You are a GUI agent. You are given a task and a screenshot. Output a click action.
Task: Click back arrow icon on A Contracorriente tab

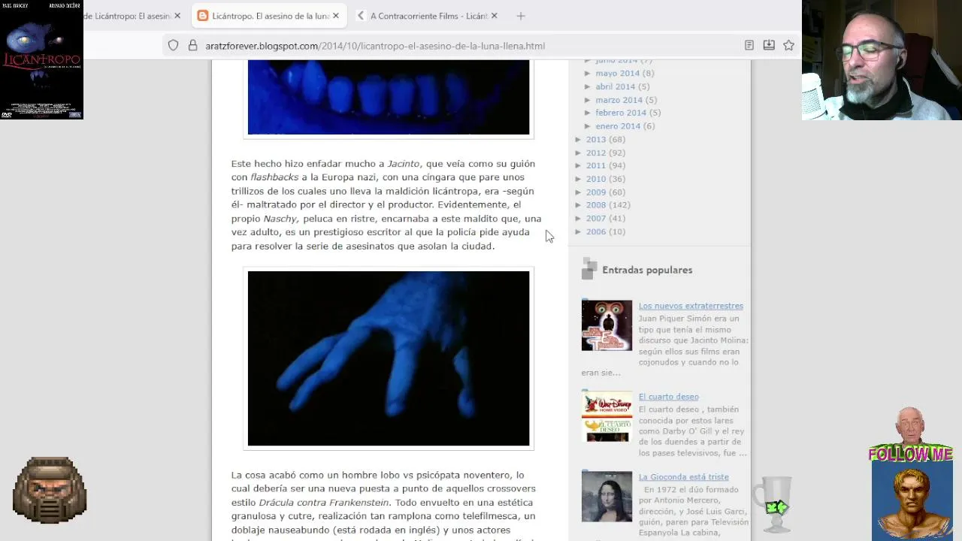[361, 16]
